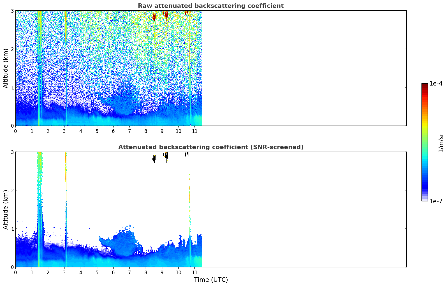This screenshot has height=286, width=447.
Task: Click the dark red top of colorbar
Action: (x=424, y=85)
